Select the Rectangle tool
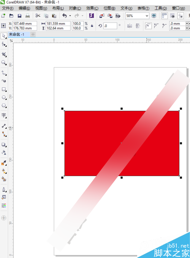Viewport: 190px width, 258px height. (4, 89)
